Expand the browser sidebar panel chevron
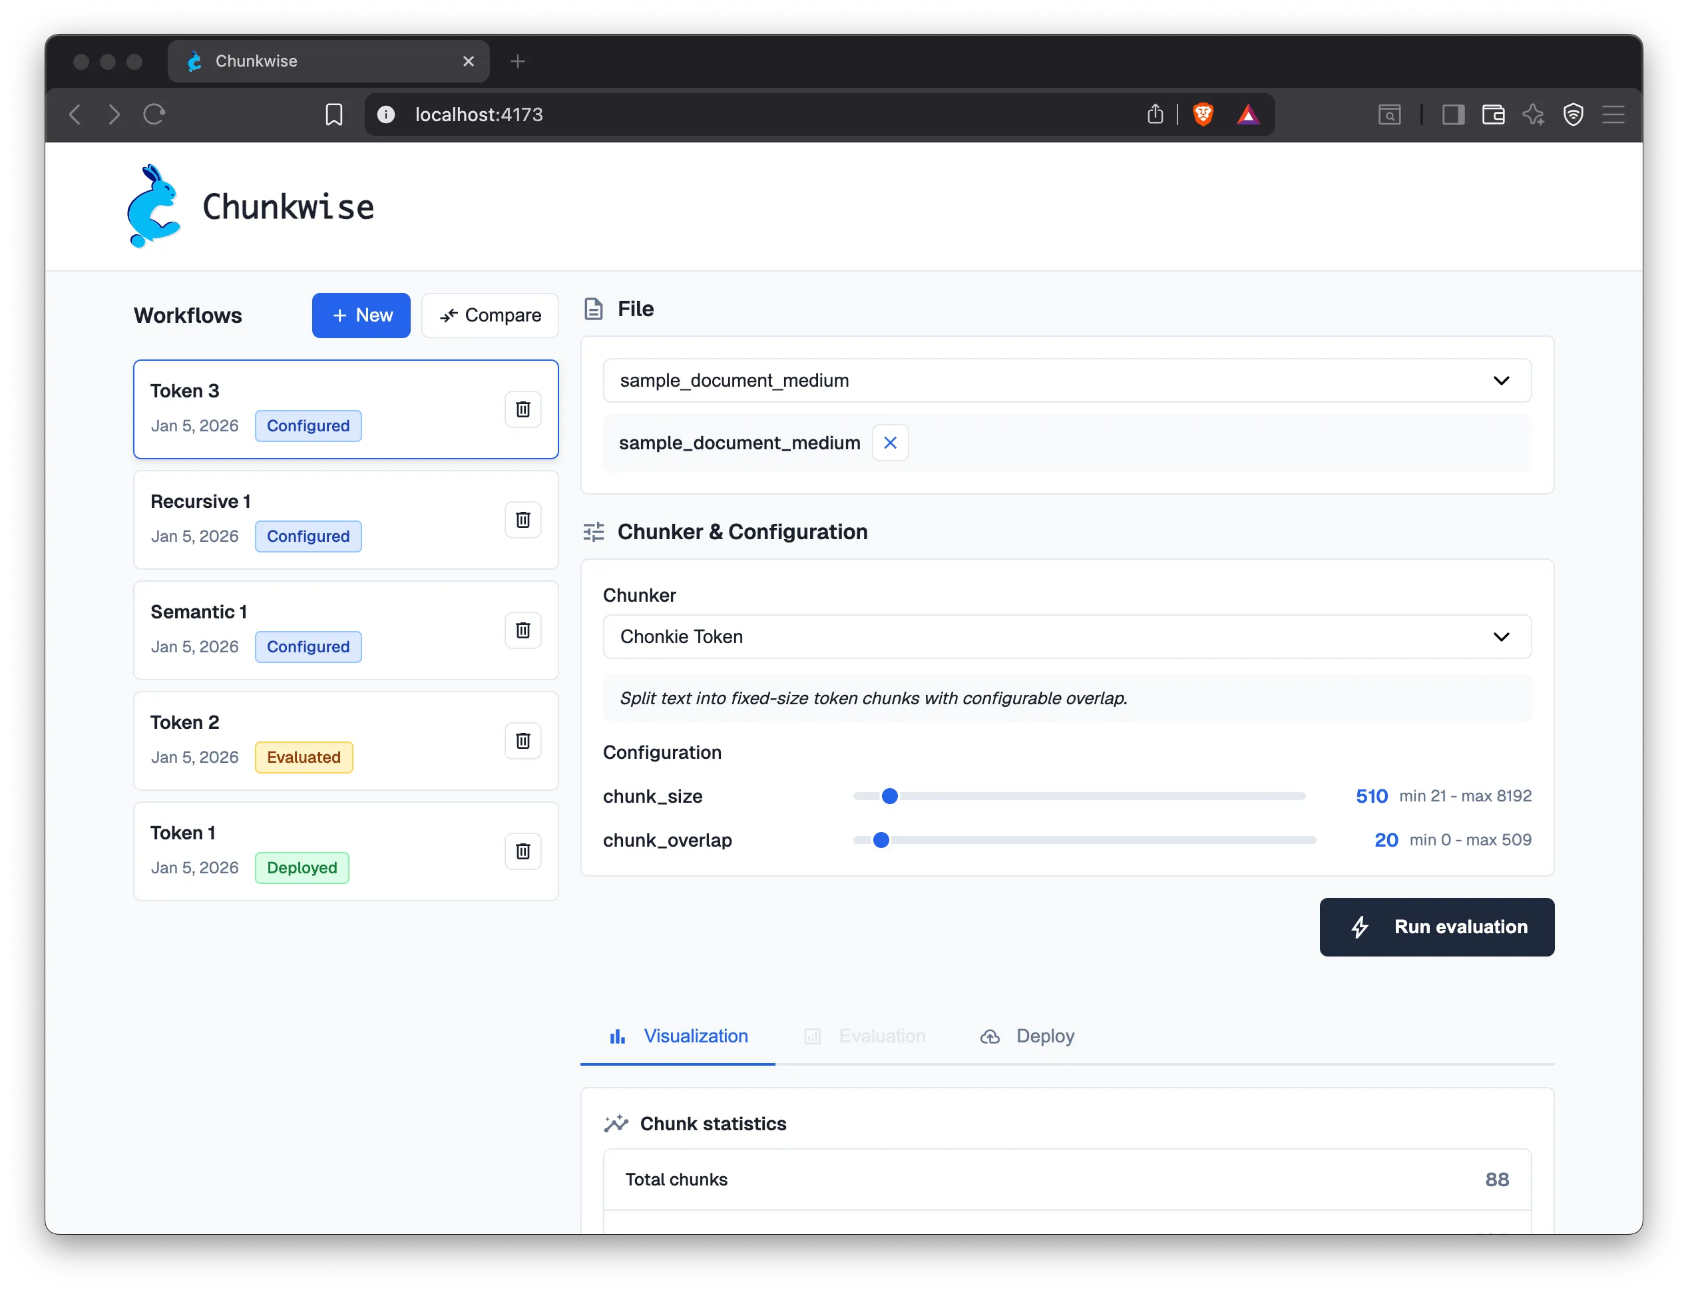 (x=1452, y=114)
